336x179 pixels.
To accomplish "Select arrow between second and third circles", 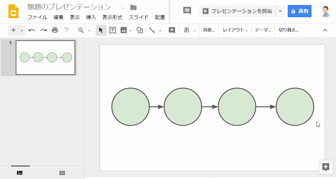I will click(x=210, y=107).
